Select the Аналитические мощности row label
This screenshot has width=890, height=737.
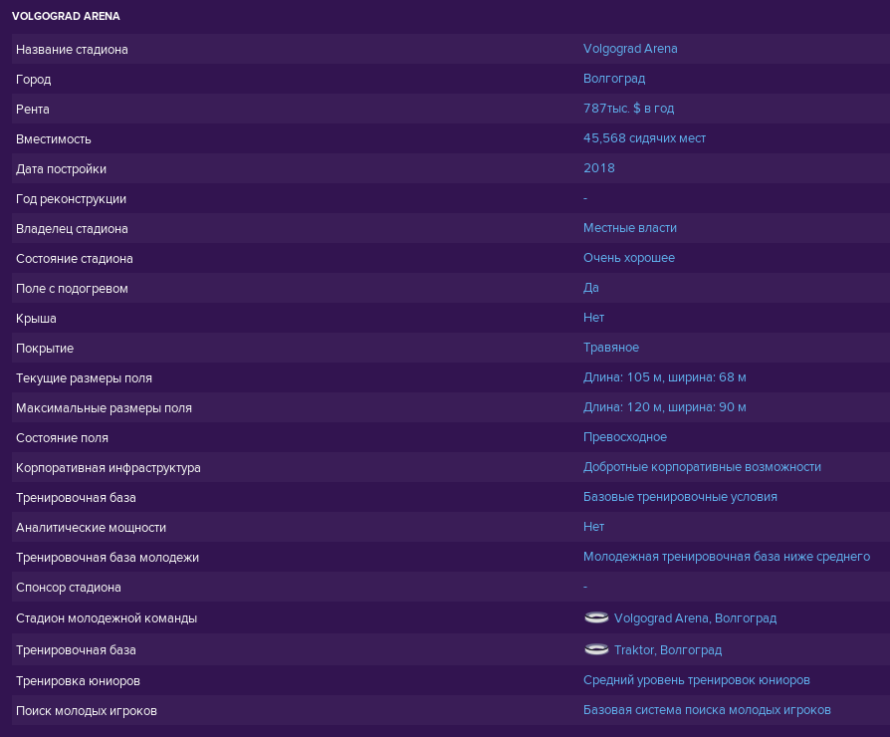pos(92,528)
